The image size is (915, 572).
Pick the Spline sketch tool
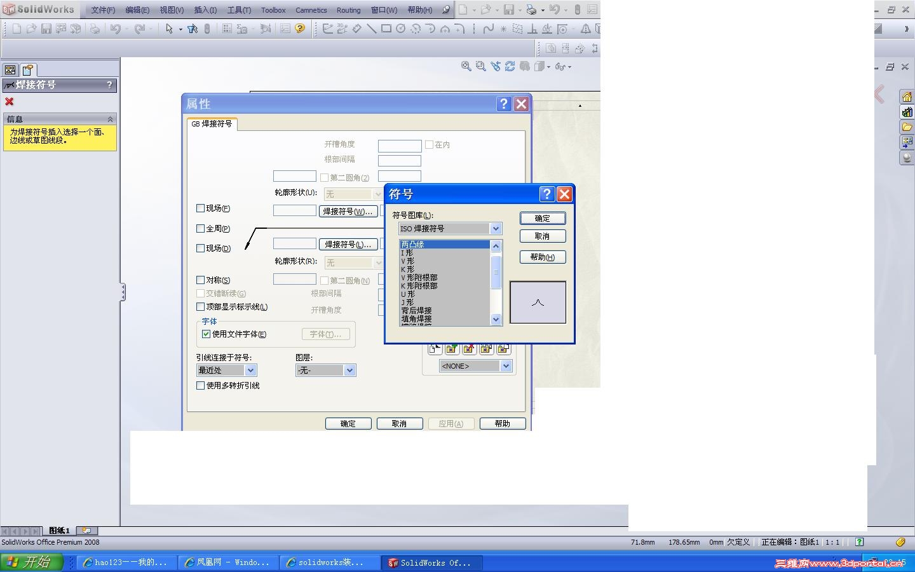click(x=488, y=29)
